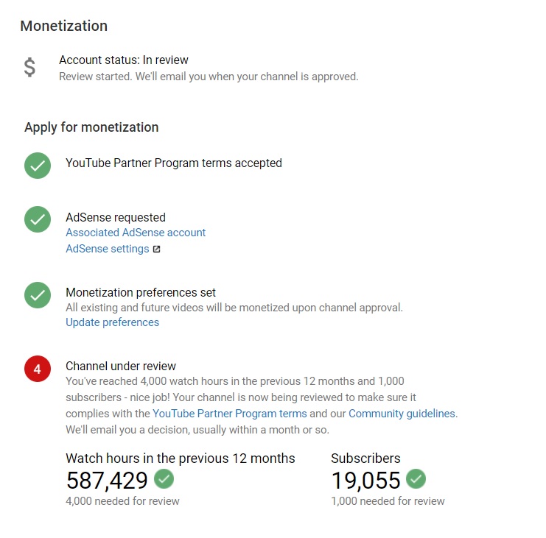Click the external link icon after AdSense settings
Screen dimensions: 546x538
tap(157, 249)
